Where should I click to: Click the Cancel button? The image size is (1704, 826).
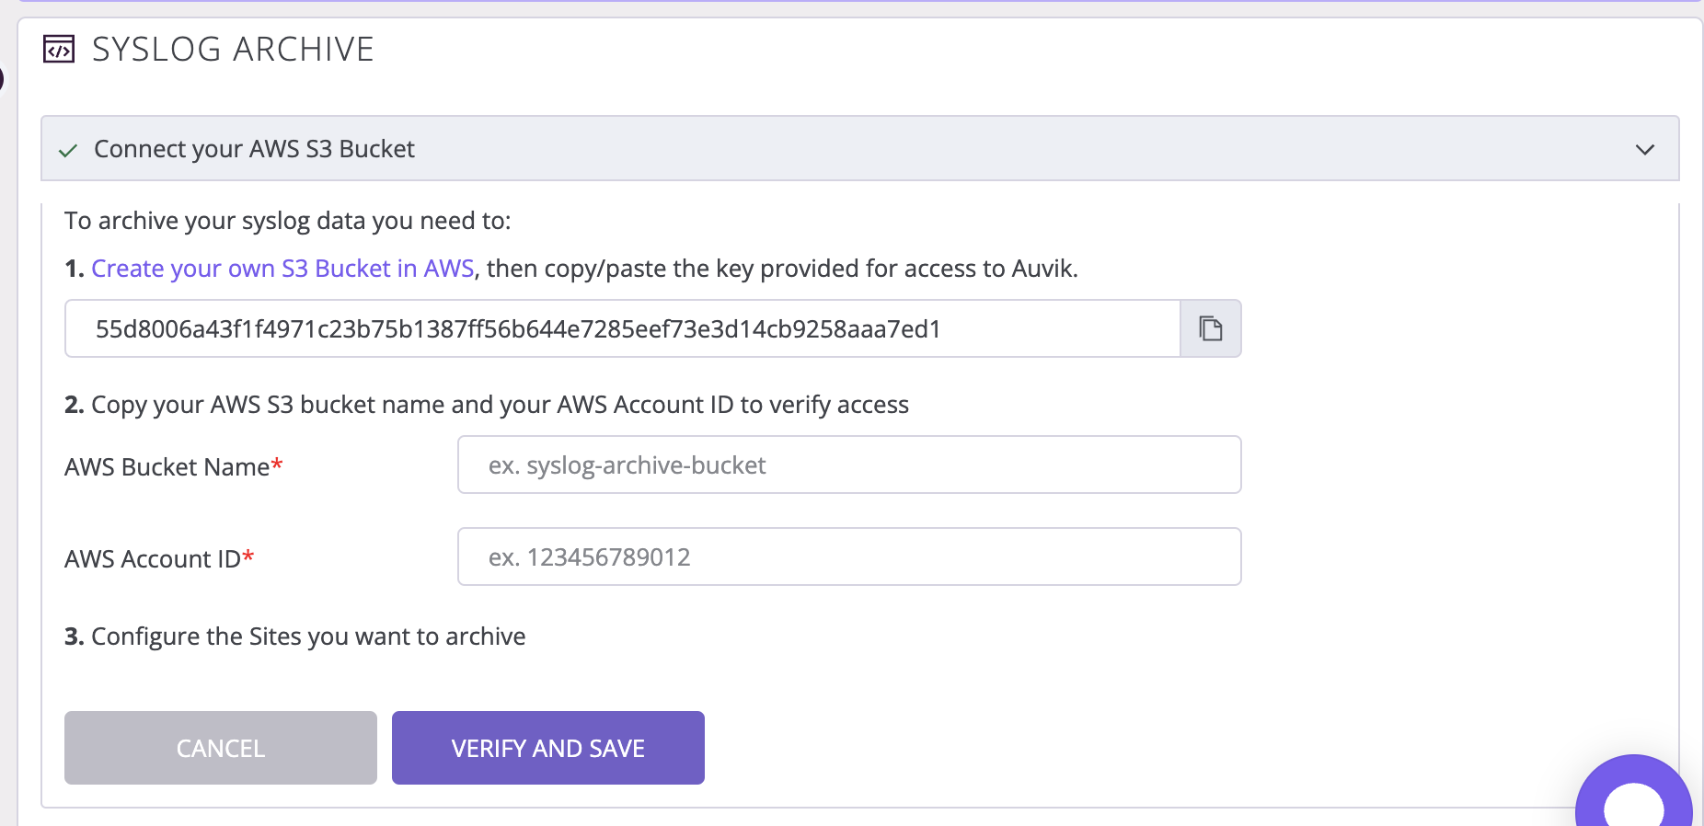click(x=221, y=748)
